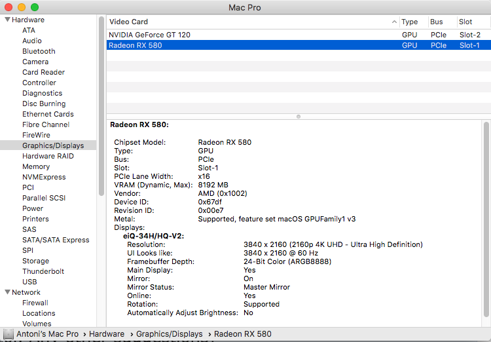Select Volumes under Network

tap(37, 324)
